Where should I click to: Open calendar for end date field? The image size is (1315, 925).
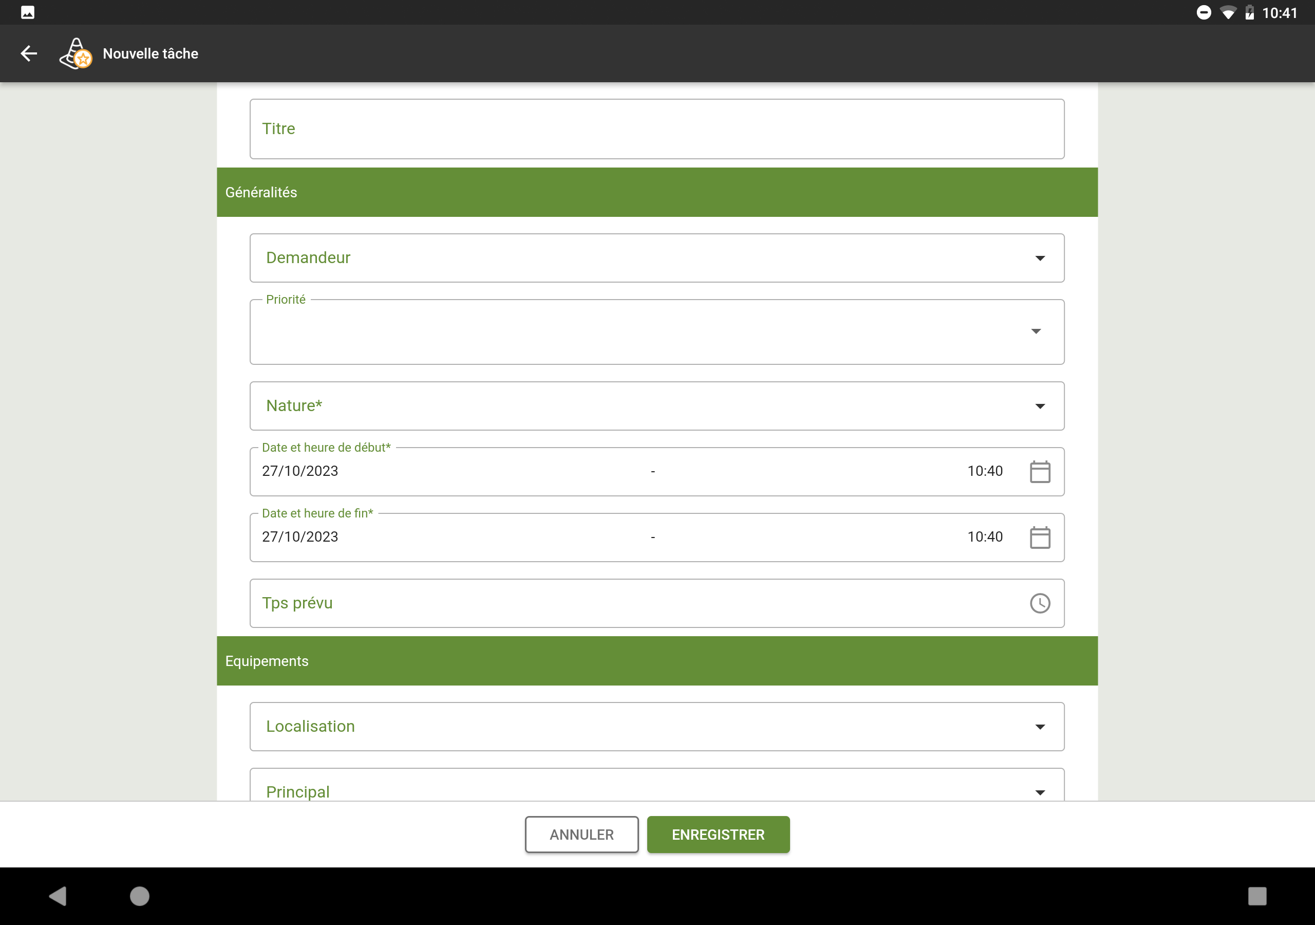(1040, 538)
